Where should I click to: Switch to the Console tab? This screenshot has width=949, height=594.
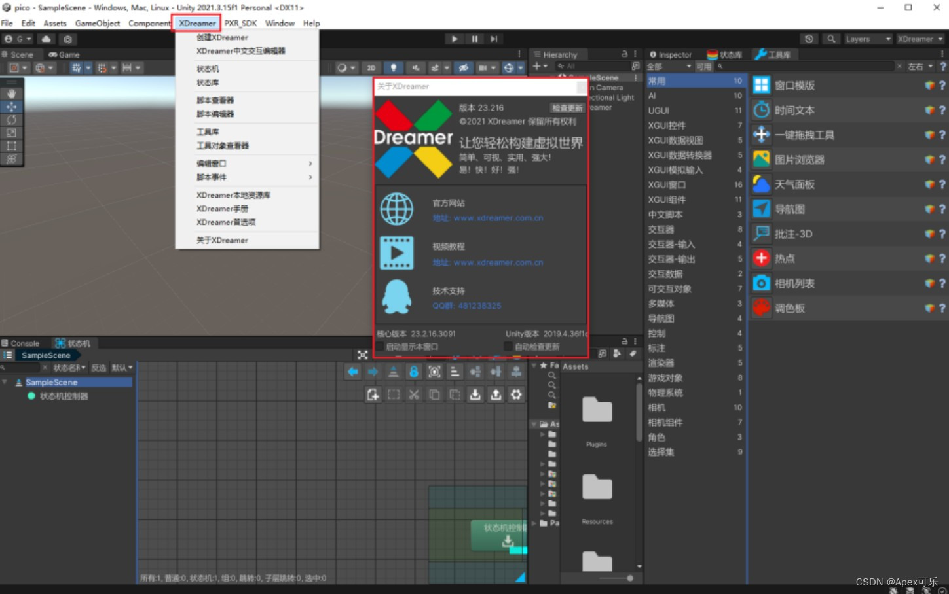coord(21,343)
